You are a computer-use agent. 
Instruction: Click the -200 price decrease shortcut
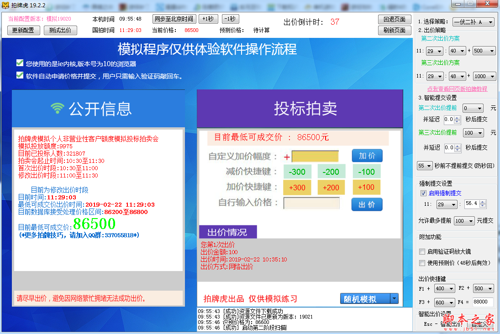[331, 172]
